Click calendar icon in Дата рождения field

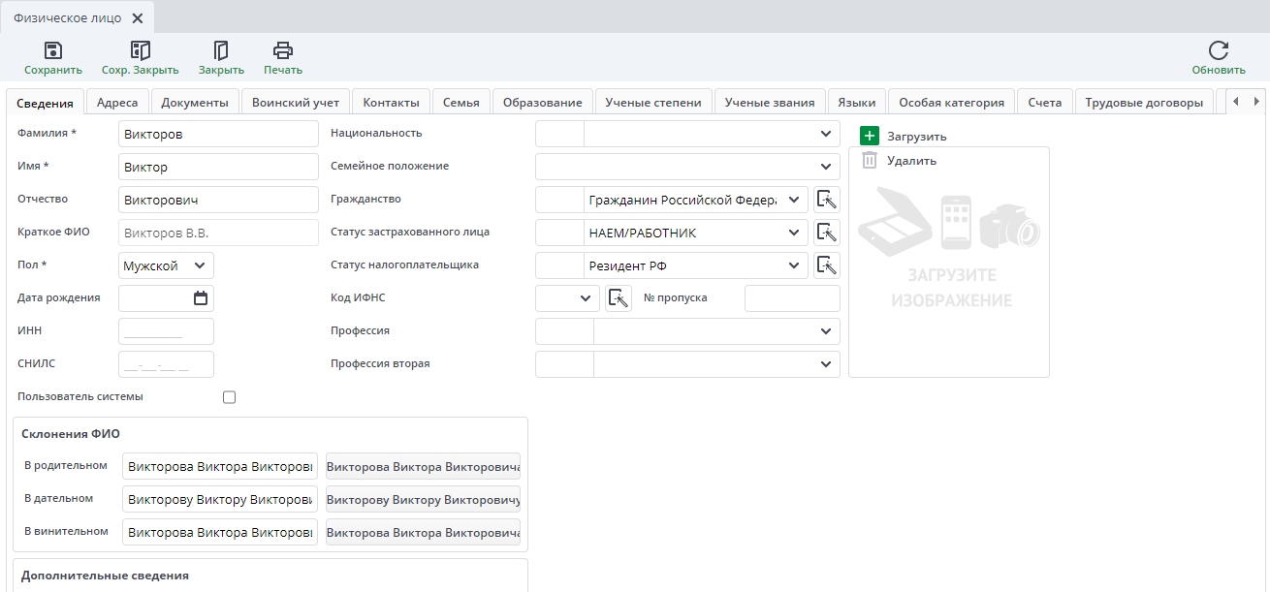(201, 298)
